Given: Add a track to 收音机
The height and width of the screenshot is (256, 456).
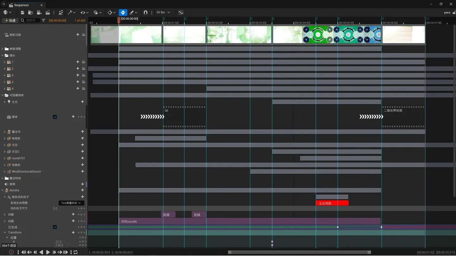Looking at the screenshot, I should tap(82, 165).
